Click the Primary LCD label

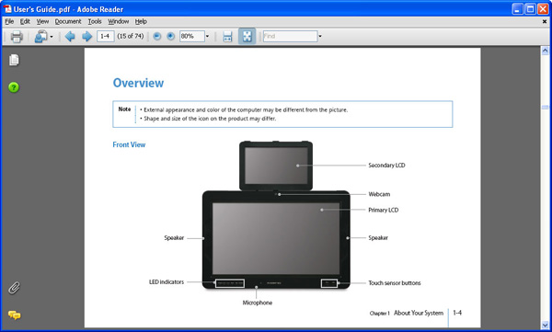(x=384, y=210)
